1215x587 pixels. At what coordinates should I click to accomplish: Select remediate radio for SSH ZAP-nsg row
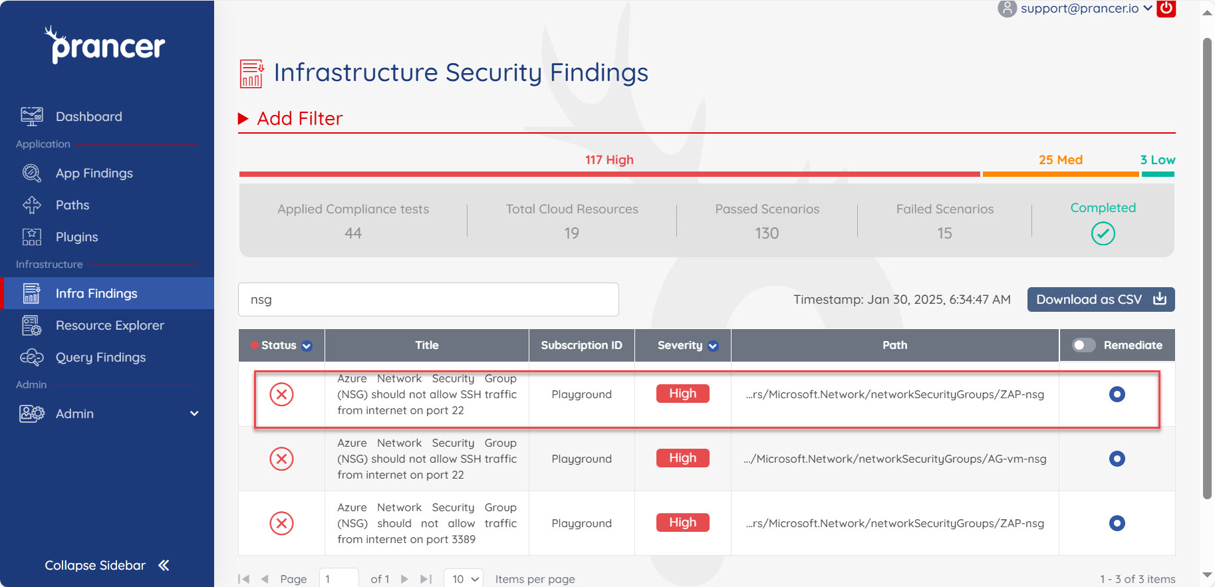pyautogui.click(x=1117, y=394)
